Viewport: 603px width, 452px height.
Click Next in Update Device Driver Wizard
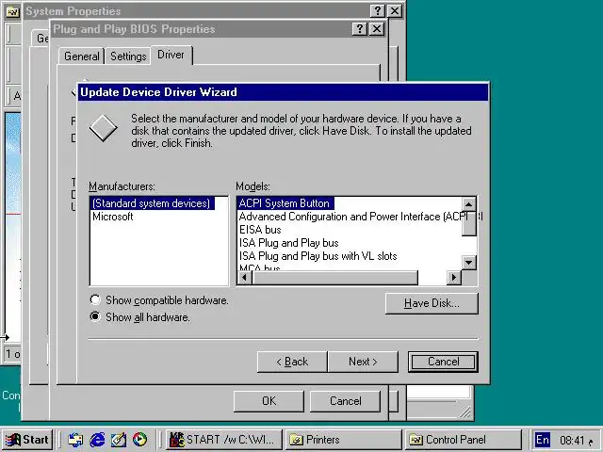[363, 362]
